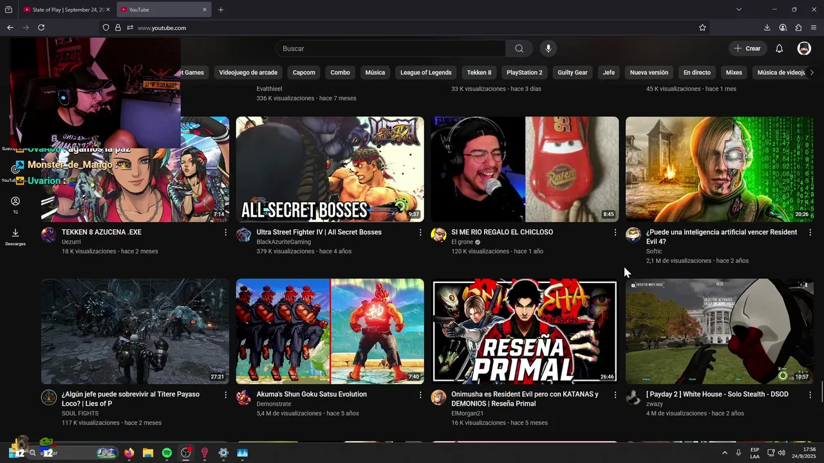
Task: Open Firefox downloads panel
Action: [x=767, y=28]
